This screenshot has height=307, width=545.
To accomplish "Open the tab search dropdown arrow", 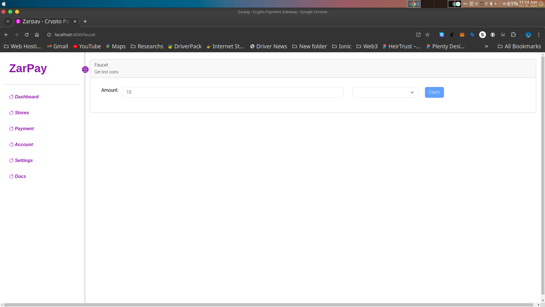I will point(8,21).
